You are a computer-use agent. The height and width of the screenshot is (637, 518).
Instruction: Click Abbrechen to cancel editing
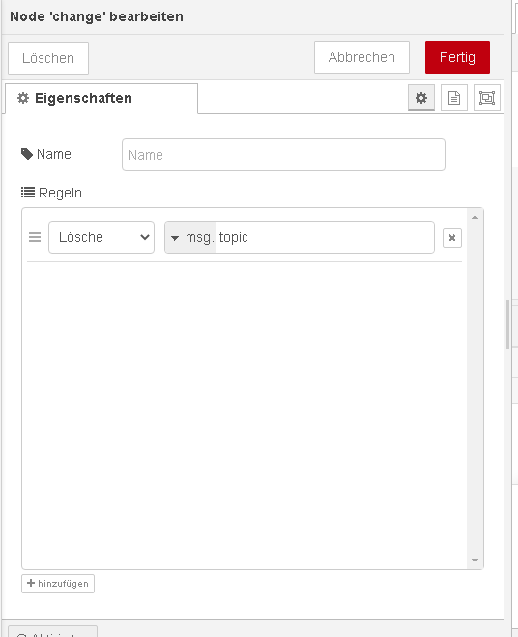pos(361,57)
